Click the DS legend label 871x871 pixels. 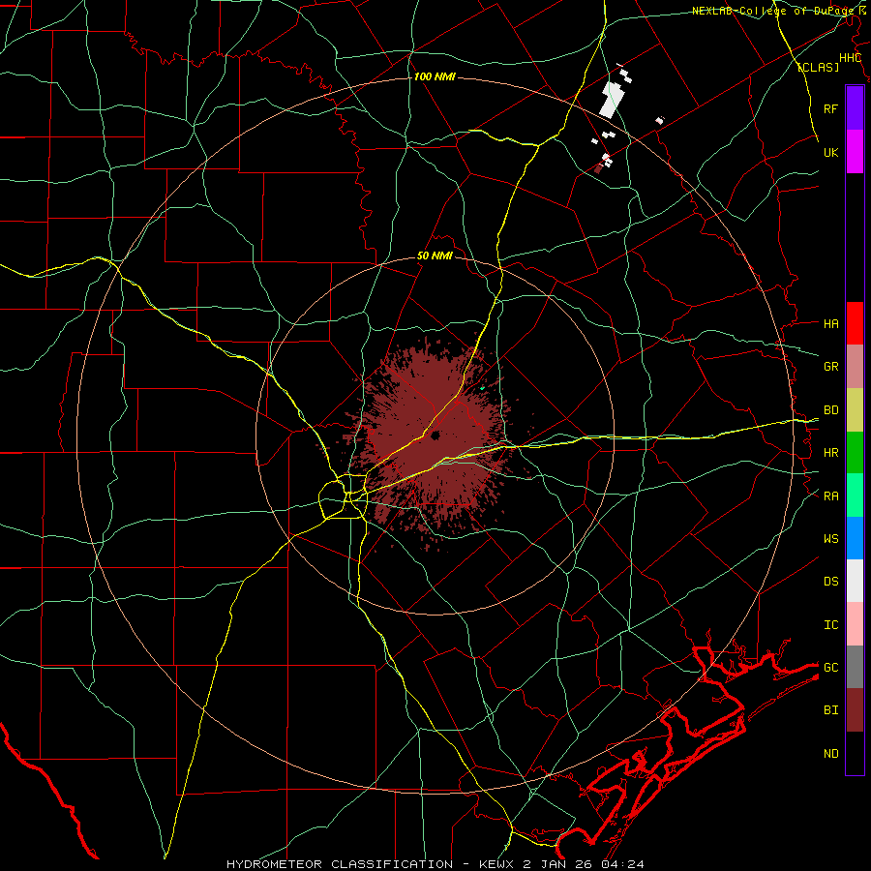pos(830,582)
